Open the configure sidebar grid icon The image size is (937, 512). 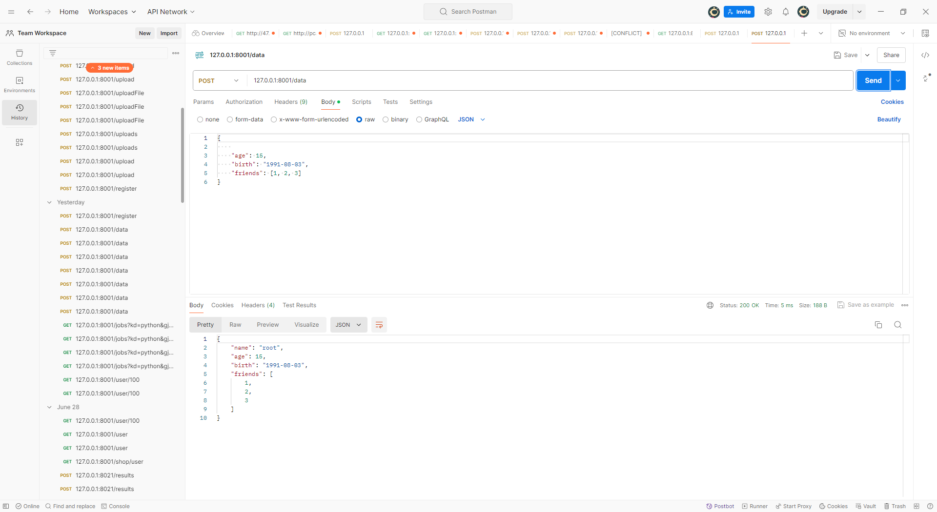point(20,142)
